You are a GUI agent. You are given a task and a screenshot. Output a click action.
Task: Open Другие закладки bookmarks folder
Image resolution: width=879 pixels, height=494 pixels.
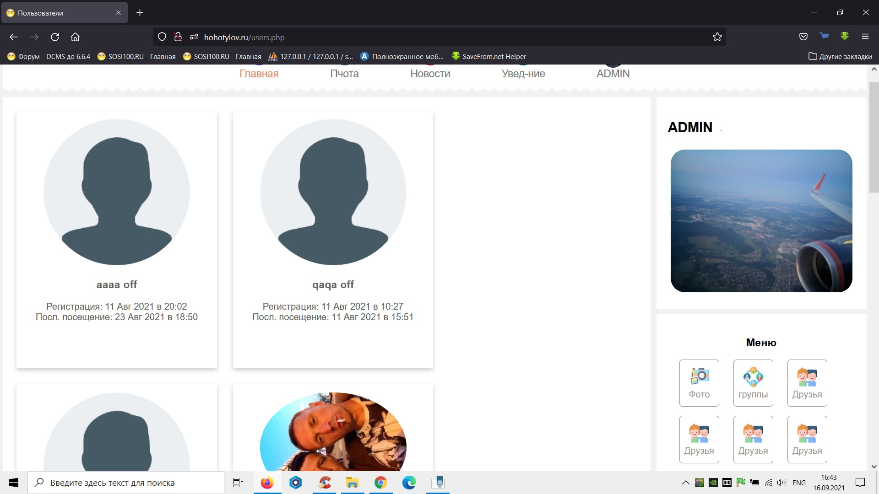[x=840, y=56]
